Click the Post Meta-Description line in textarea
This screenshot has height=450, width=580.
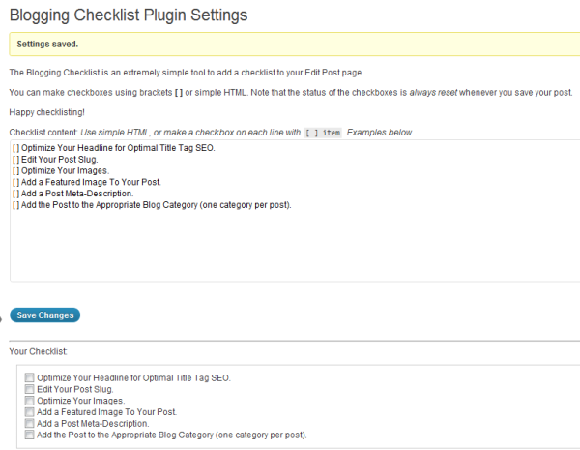(73, 194)
